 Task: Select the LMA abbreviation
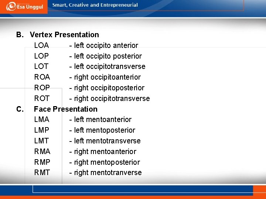click(x=42, y=119)
